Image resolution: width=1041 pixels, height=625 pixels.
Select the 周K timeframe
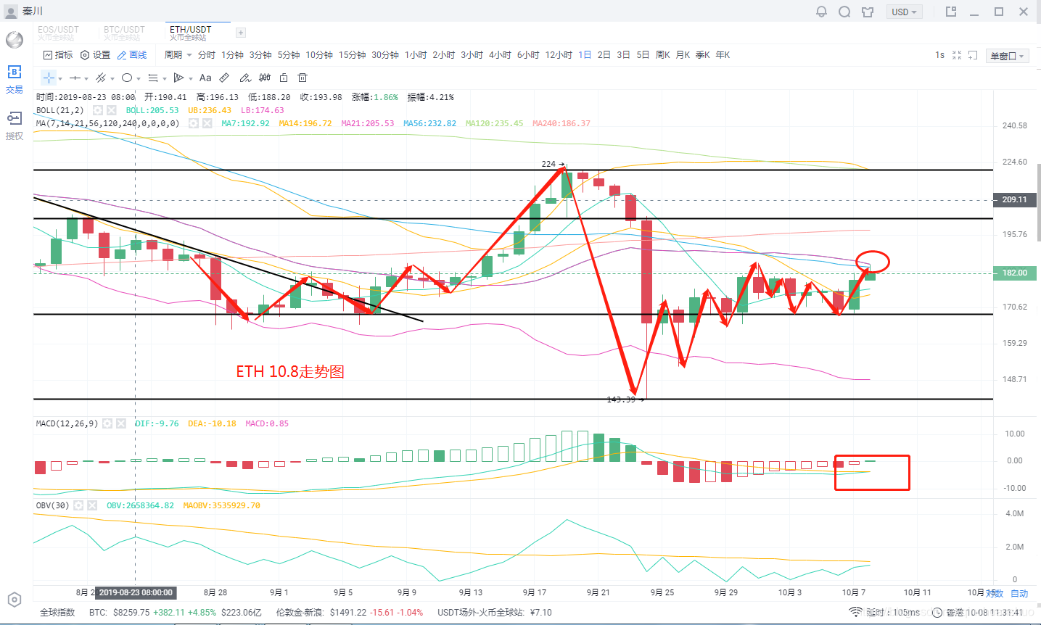662,55
